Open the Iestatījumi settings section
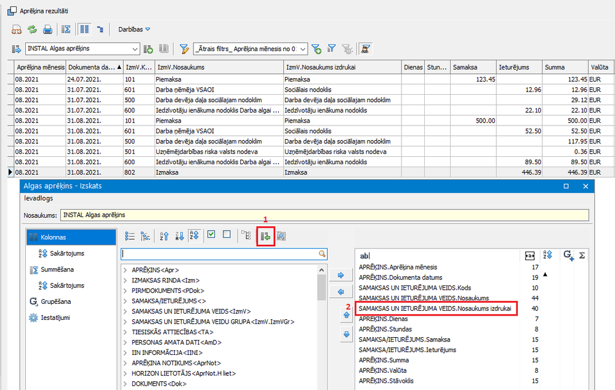Viewport: 615px width, 390px height. [50, 317]
